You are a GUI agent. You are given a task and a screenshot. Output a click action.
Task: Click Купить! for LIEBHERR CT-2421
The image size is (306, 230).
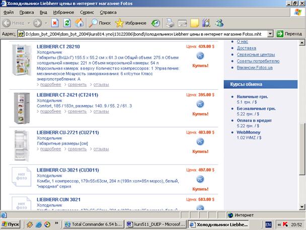click(x=200, y=114)
